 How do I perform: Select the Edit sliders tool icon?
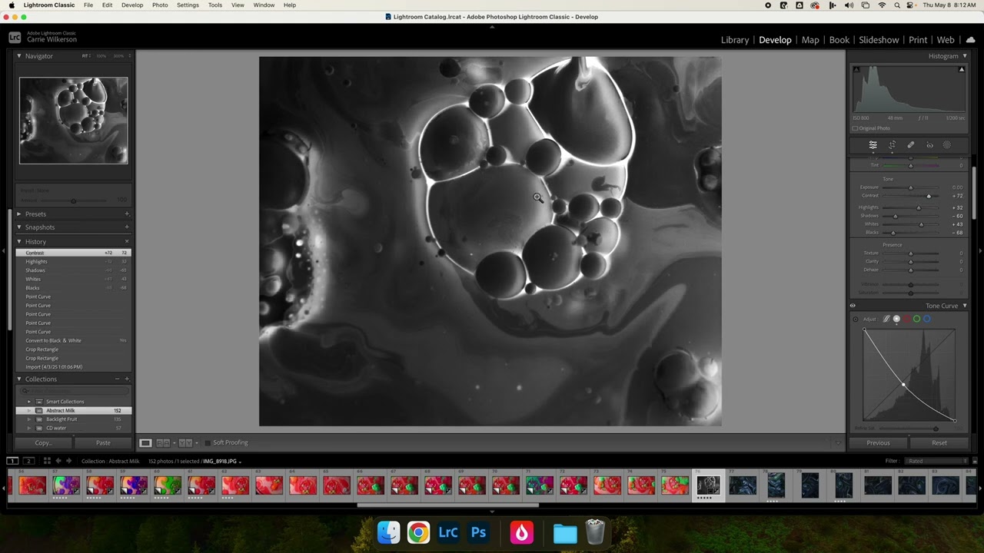pyautogui.click(x=873, y=145)
